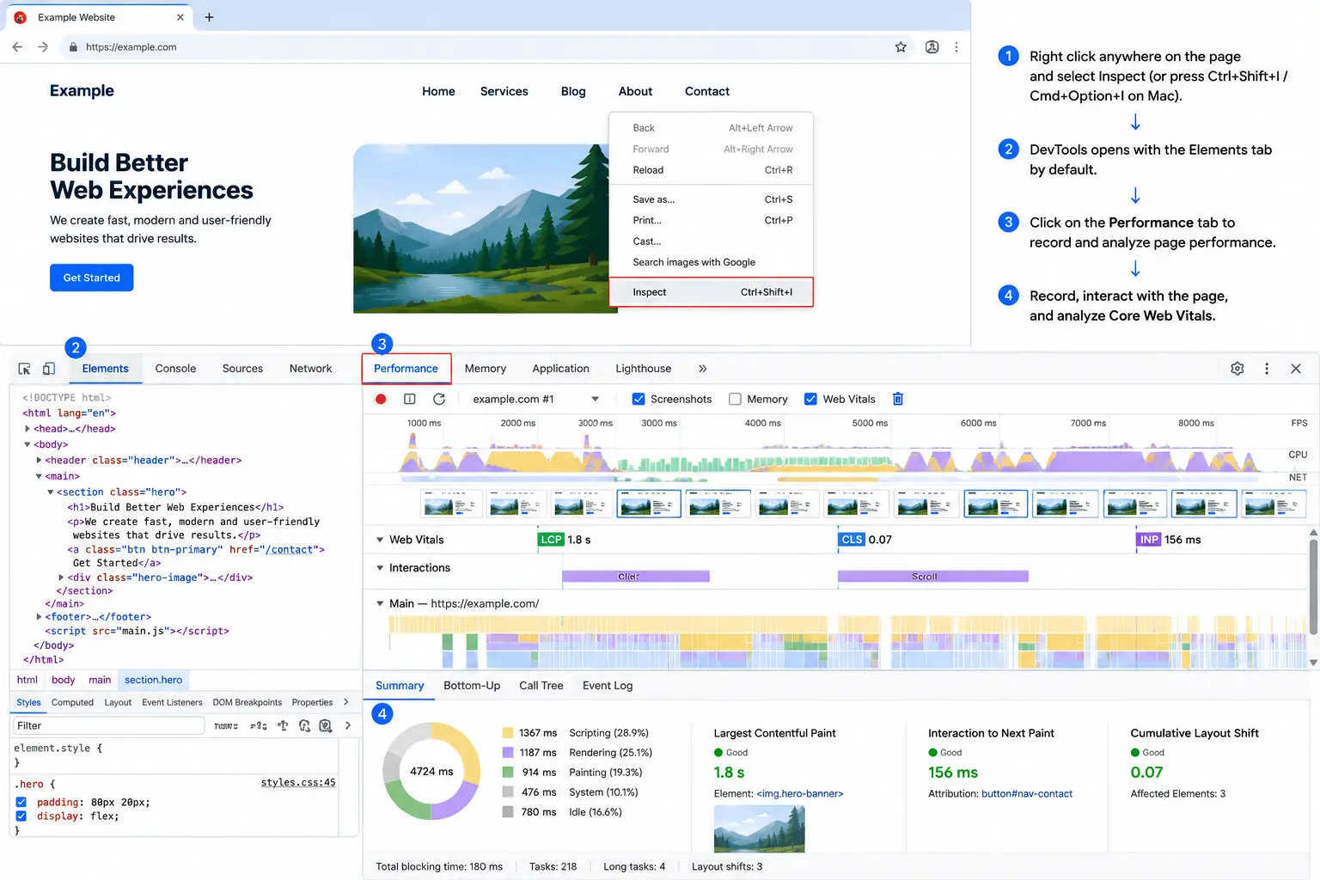Close the Example Website browser tab
Image resolution: width=1320 pixels, height=880 pixels.
pyautogui.click(x=180, y=17)
